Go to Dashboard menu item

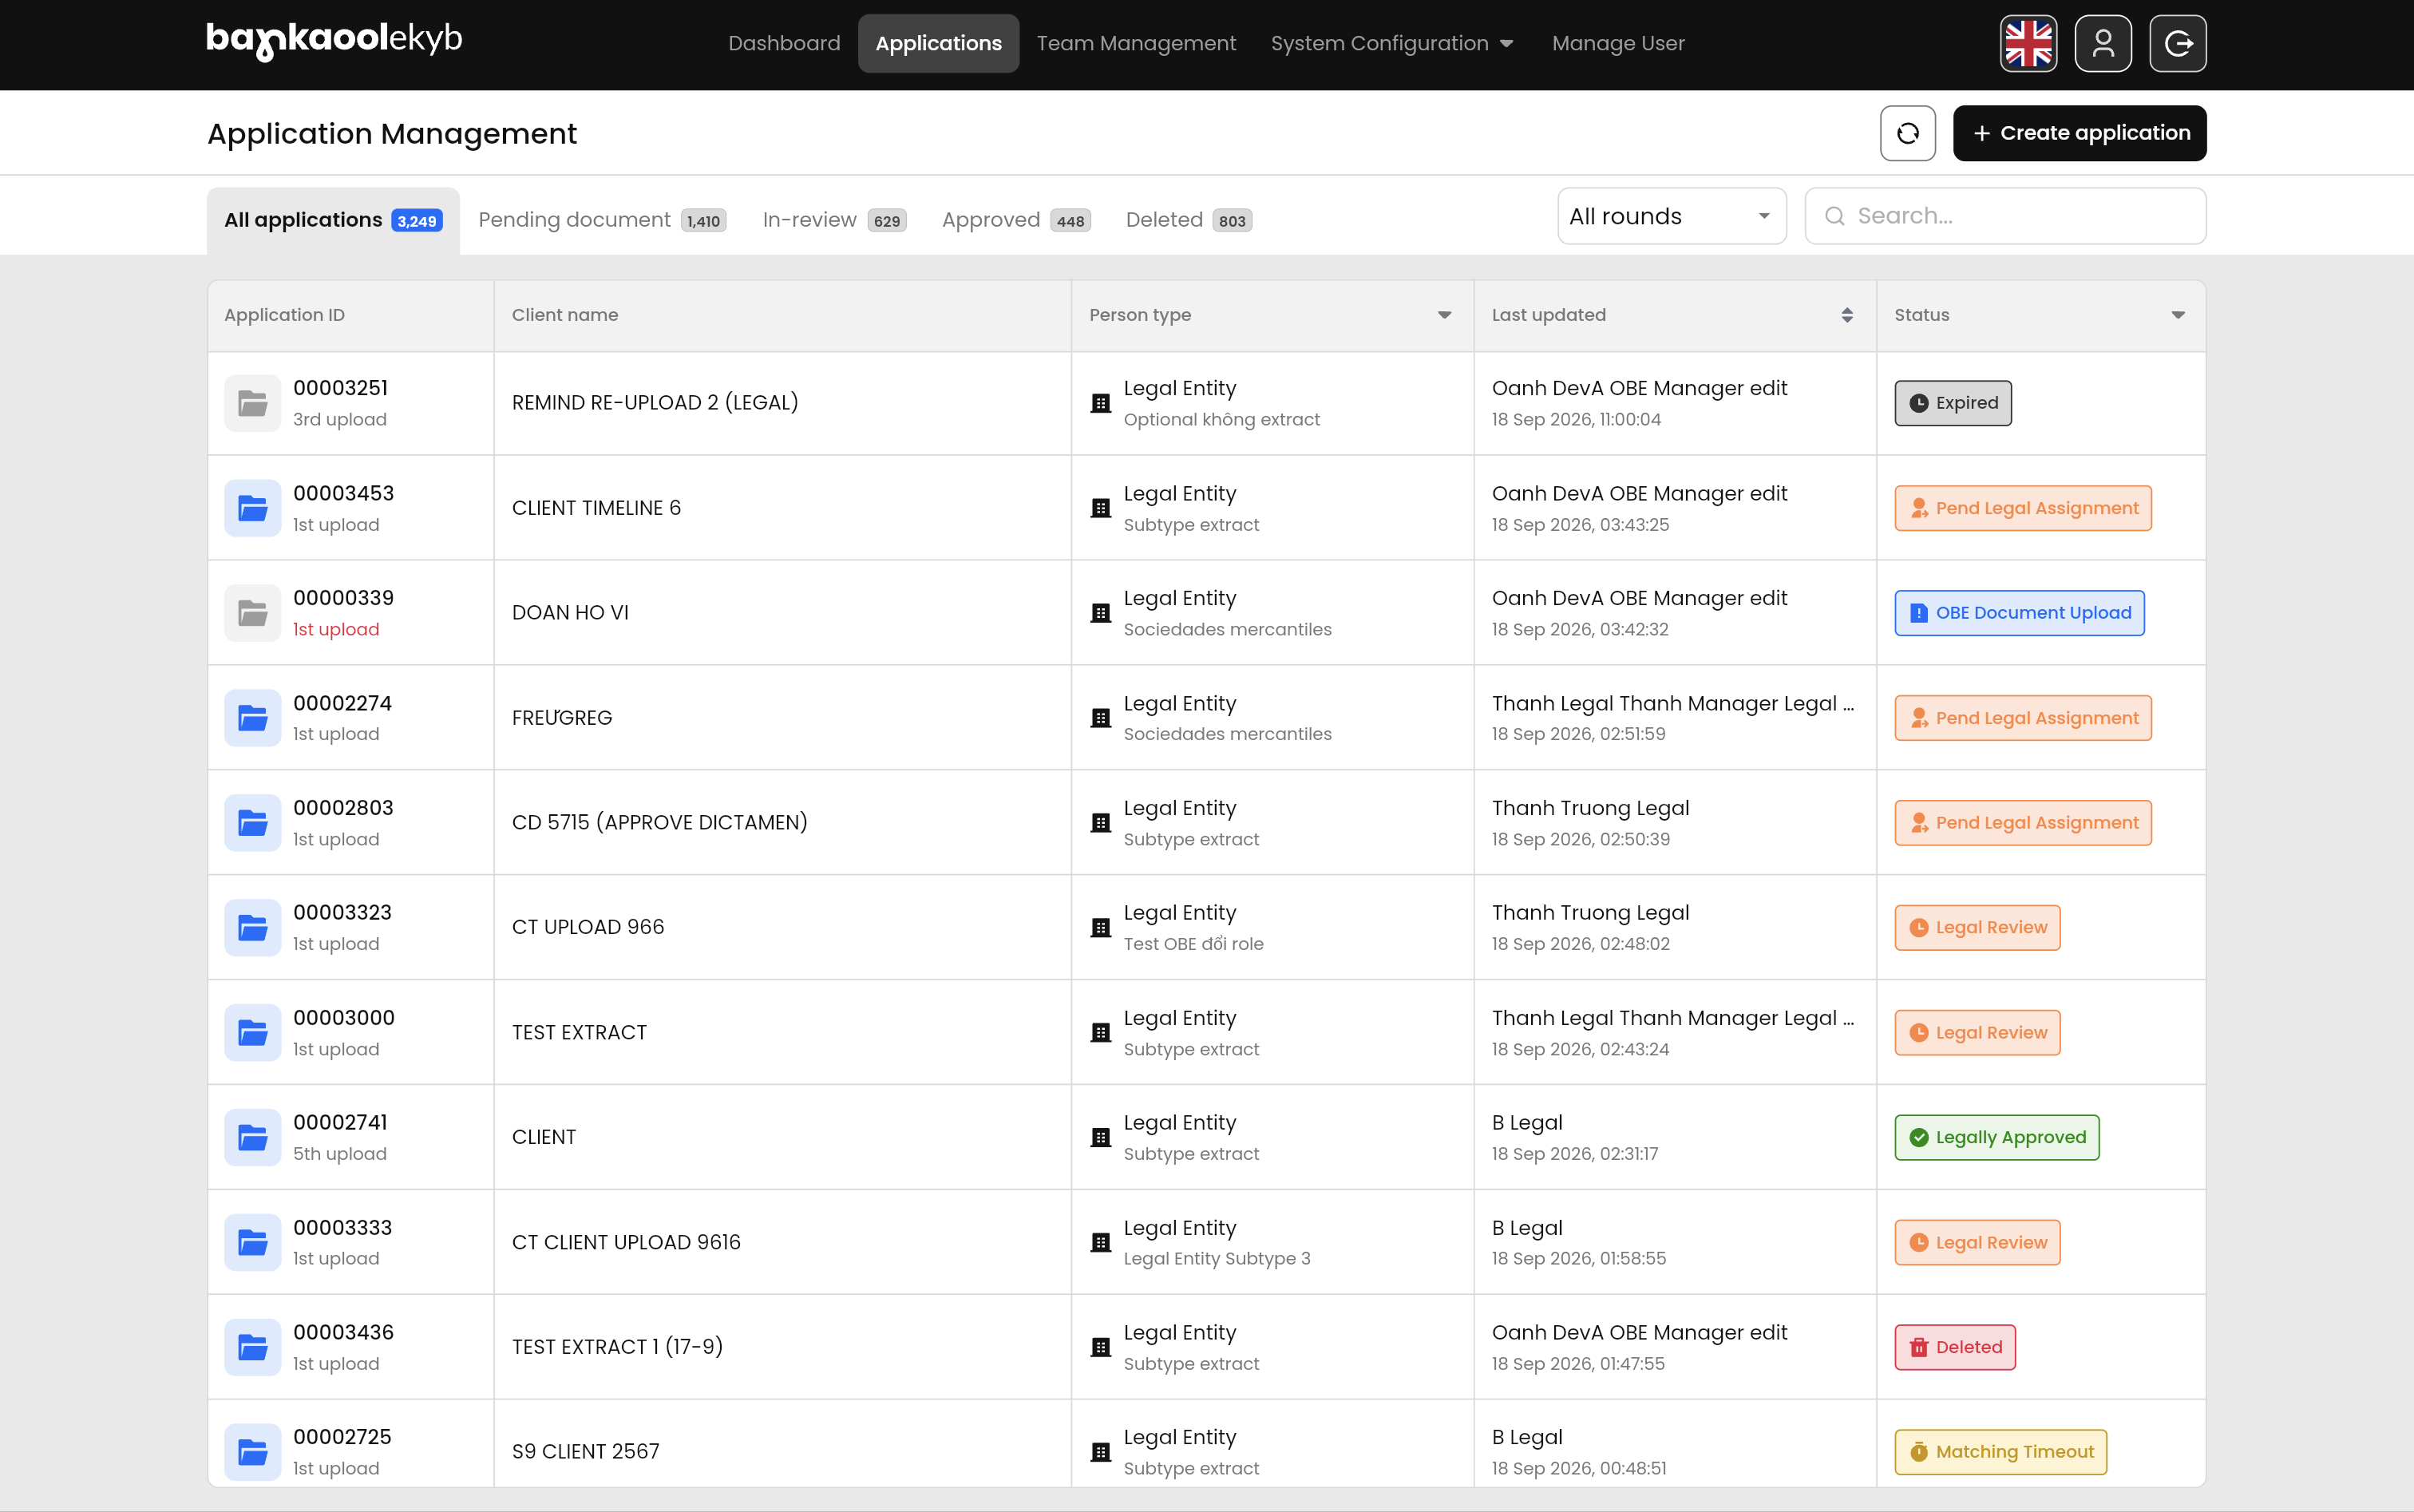click(x=784, y=44)
